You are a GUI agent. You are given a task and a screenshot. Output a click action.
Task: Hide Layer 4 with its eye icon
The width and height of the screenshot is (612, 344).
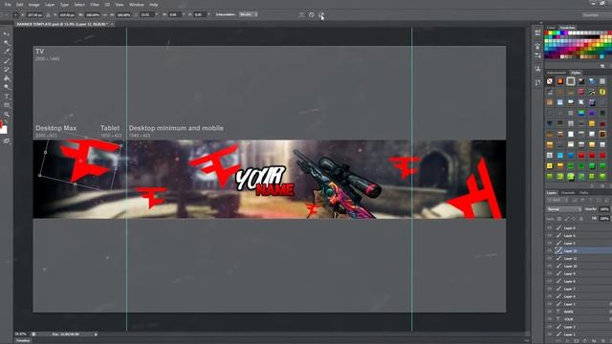coord(550,296)
